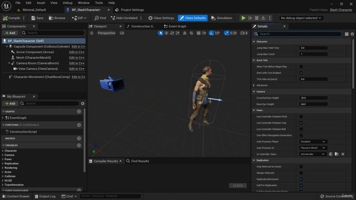Choose the Translate move tool
356x200 pixels.
(166, 33)
